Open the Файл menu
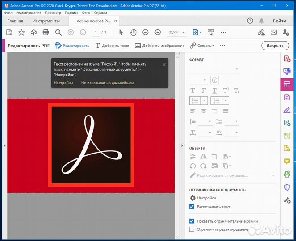The width and height of the screenshot is (296, 241). pos(8,13)
